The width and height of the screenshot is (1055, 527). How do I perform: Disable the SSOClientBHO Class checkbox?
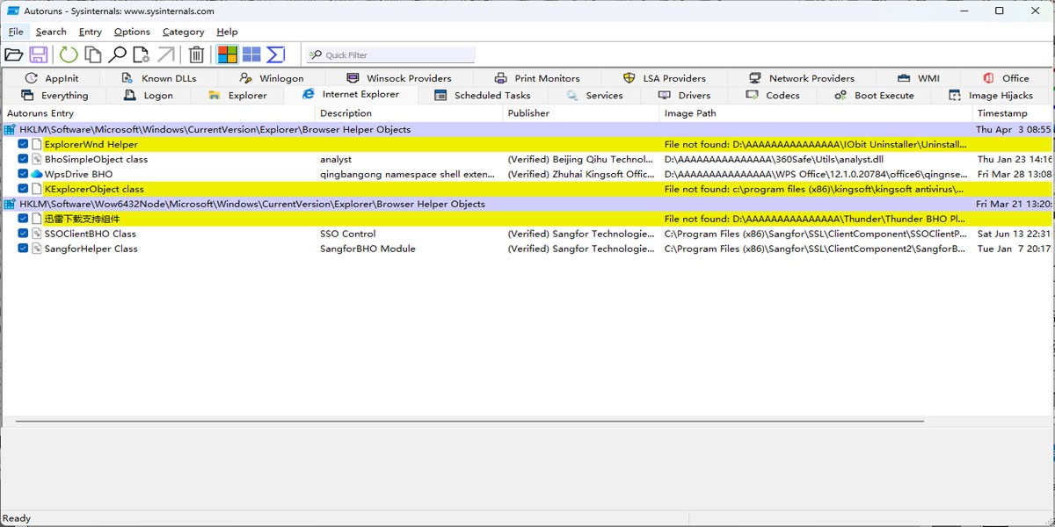pyautogui.click(x=24, y=234)
